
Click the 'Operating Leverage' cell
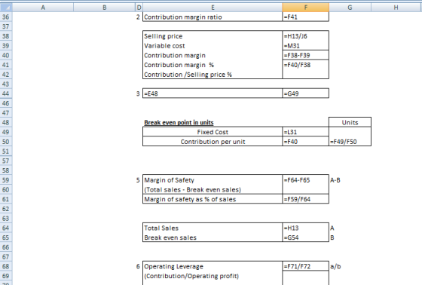pyautogui.click(x=213, y=266)
